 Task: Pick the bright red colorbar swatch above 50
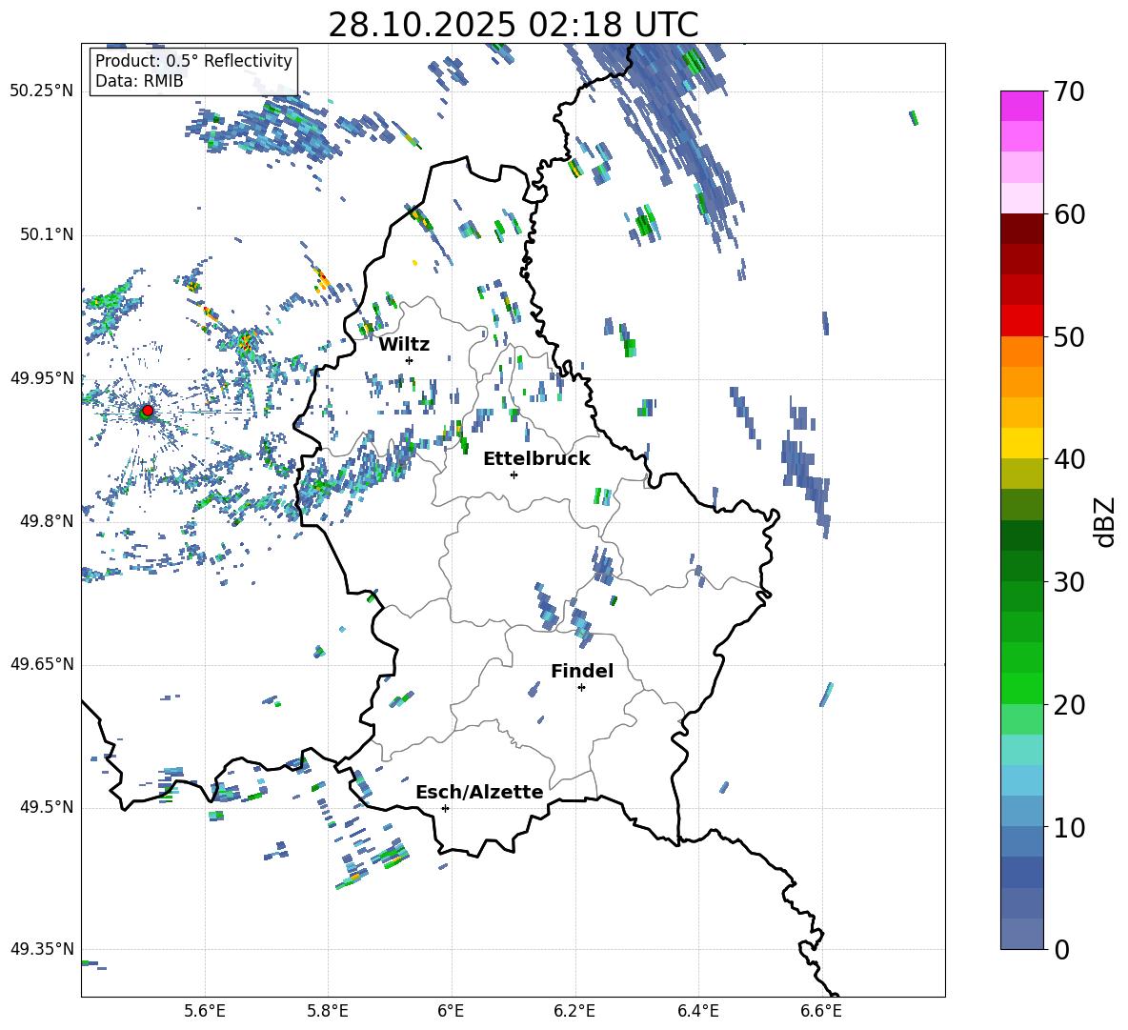coord(1022,320)
